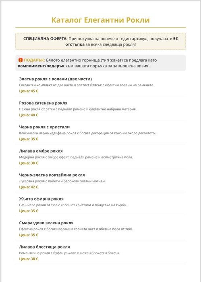Select the Лилава омбре рокля item
Viewport: 201px width, 282px height.
(x=100, y=157)
